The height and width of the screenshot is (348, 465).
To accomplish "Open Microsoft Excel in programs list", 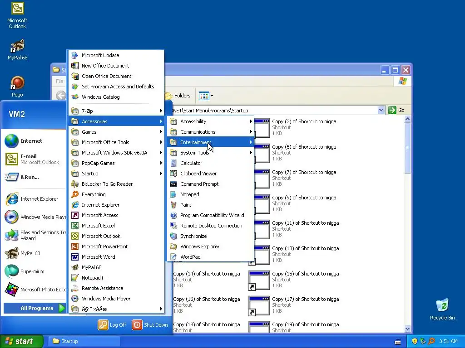I will click(116, 226).
